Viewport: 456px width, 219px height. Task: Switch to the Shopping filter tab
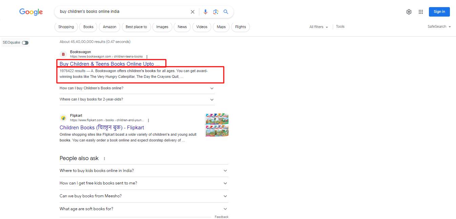tap(66, 27)
